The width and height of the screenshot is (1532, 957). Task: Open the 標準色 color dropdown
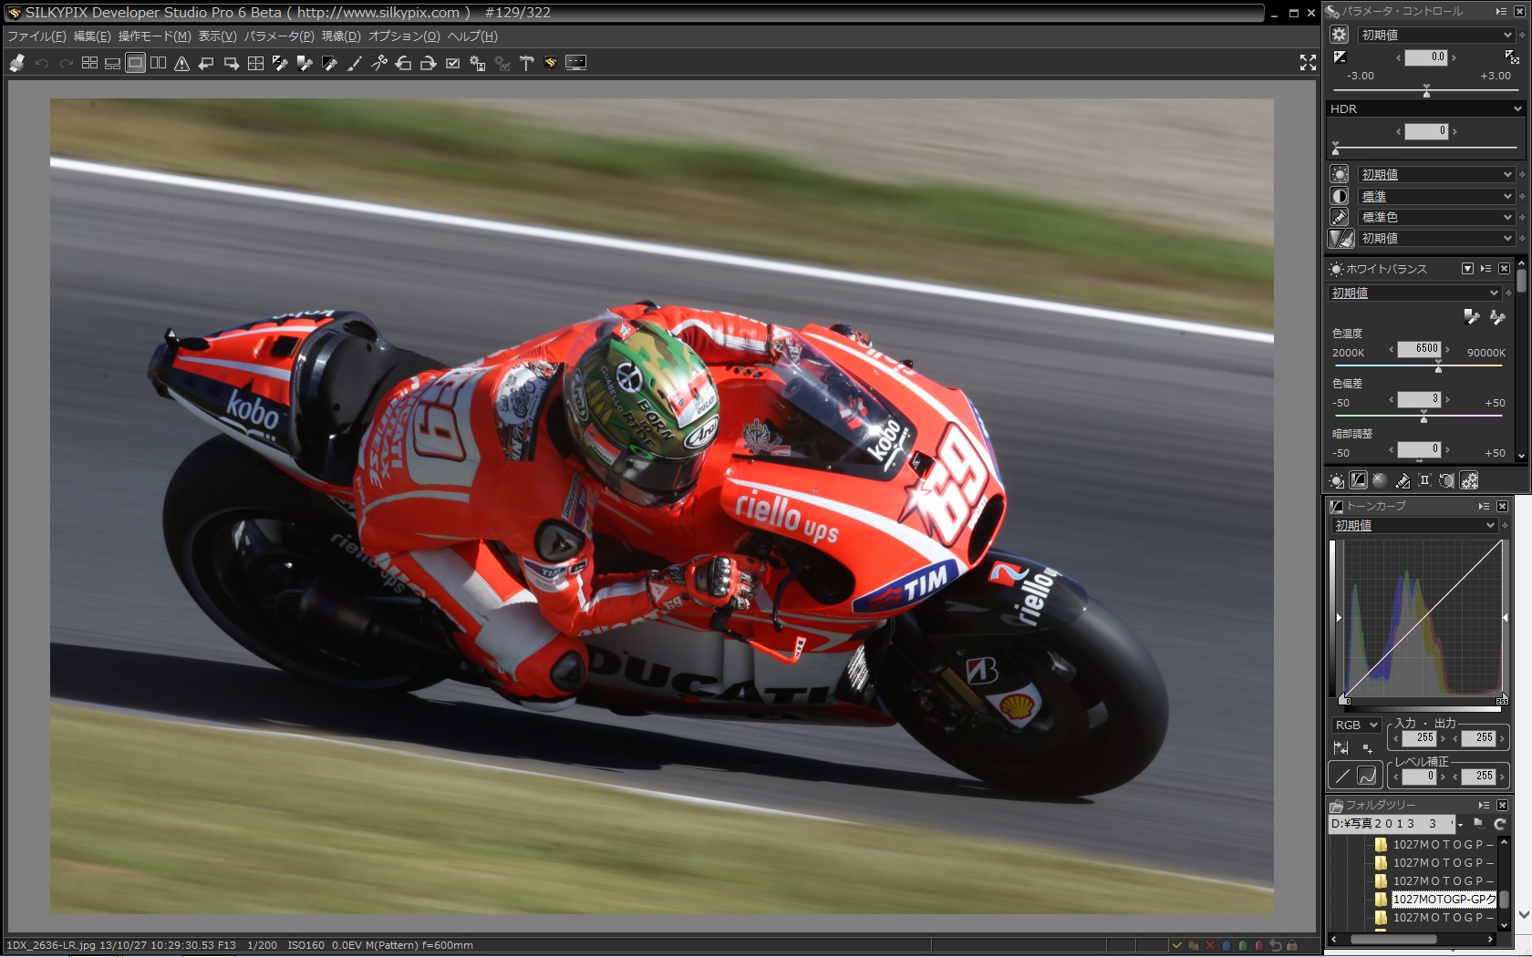click(1435, 217)
